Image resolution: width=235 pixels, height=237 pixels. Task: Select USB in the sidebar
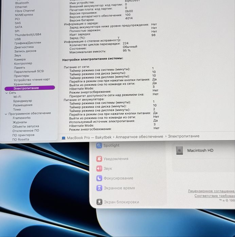click(18, 39)
